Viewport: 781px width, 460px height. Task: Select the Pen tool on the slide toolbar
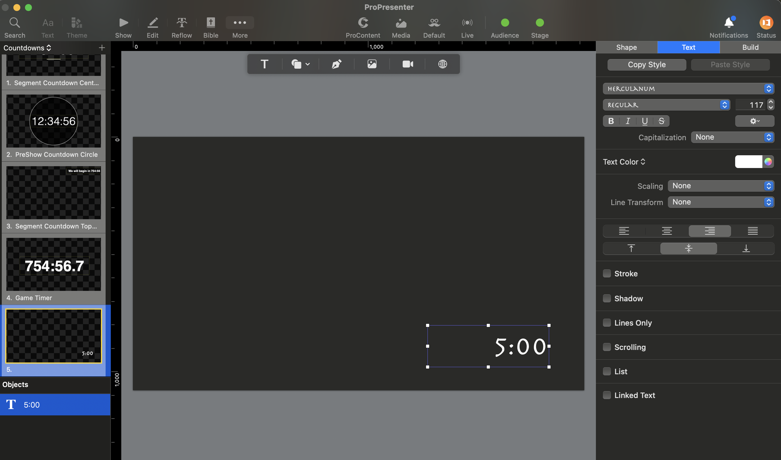pos(336,64)
